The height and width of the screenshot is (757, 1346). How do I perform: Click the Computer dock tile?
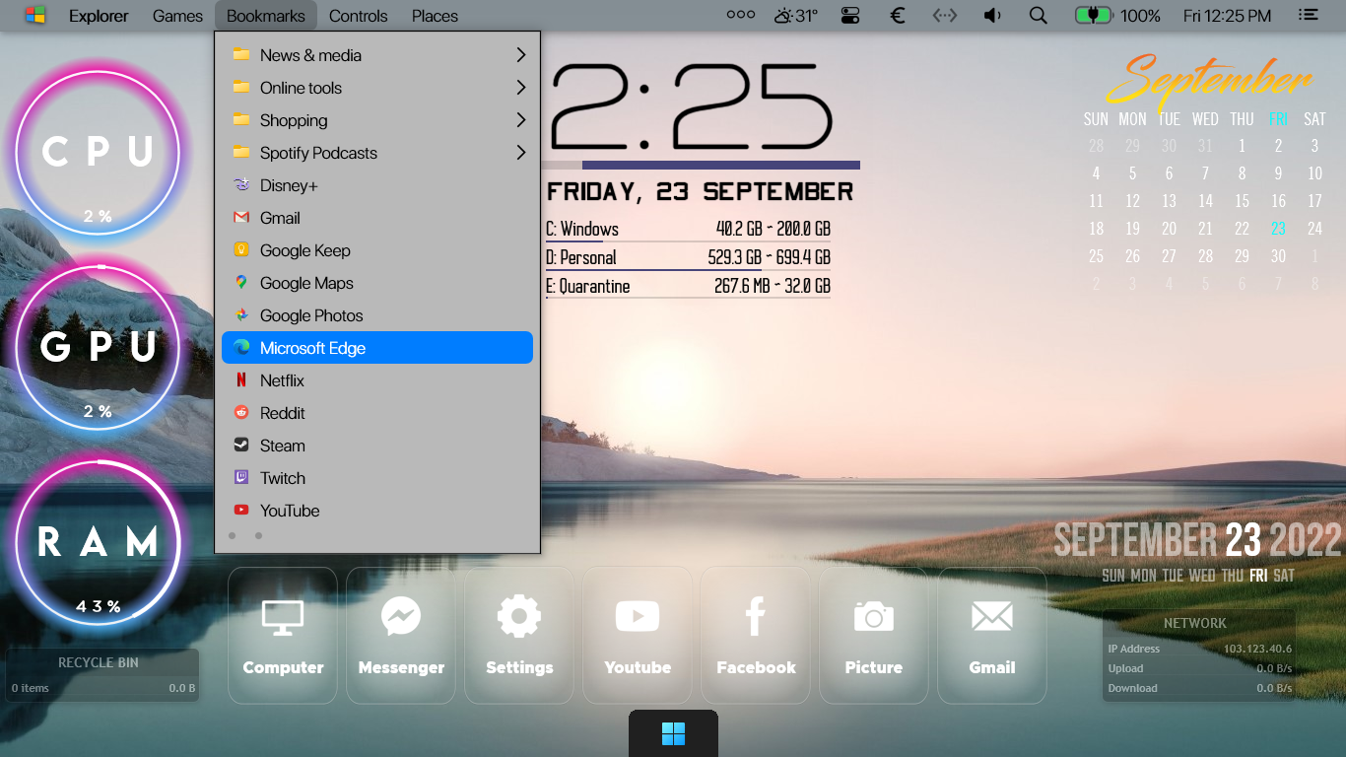(x=283, y=636)
